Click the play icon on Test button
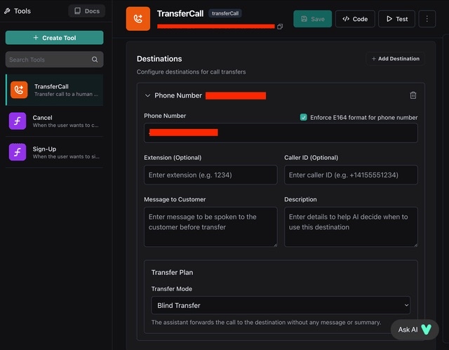Image resolution: width=449 pixels, height=350 pixels. [389, 19]
